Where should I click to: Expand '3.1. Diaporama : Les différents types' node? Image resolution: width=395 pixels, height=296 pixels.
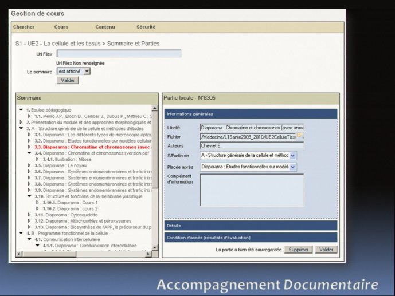(29, 135)
